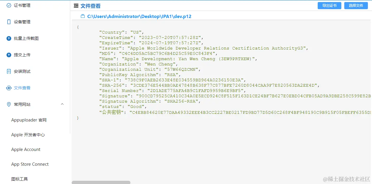Open 安装测试 menu item
The height and width of the screenshot is (184, 372).
click(22, 71)
